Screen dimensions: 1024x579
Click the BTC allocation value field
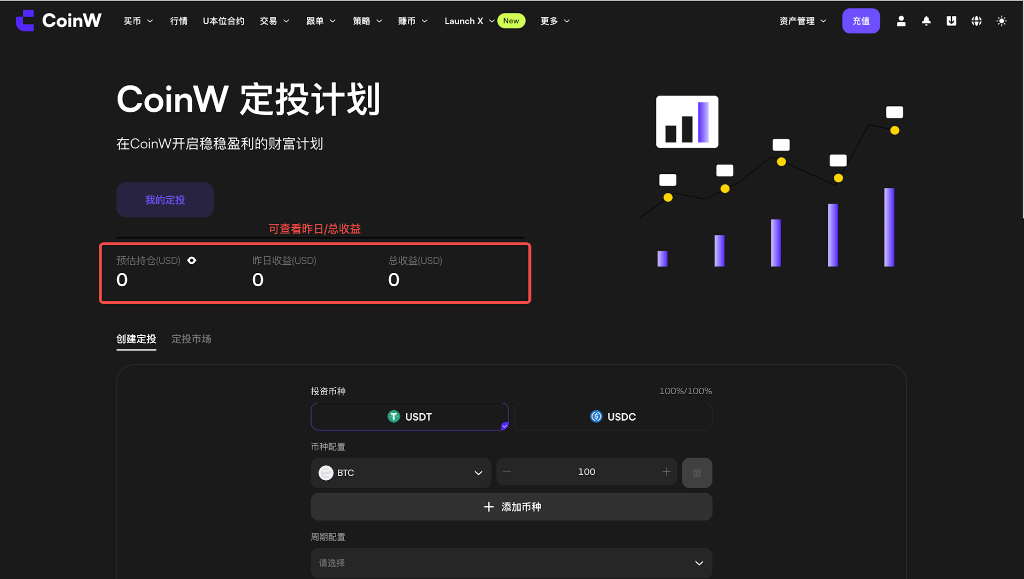[586, 472]
